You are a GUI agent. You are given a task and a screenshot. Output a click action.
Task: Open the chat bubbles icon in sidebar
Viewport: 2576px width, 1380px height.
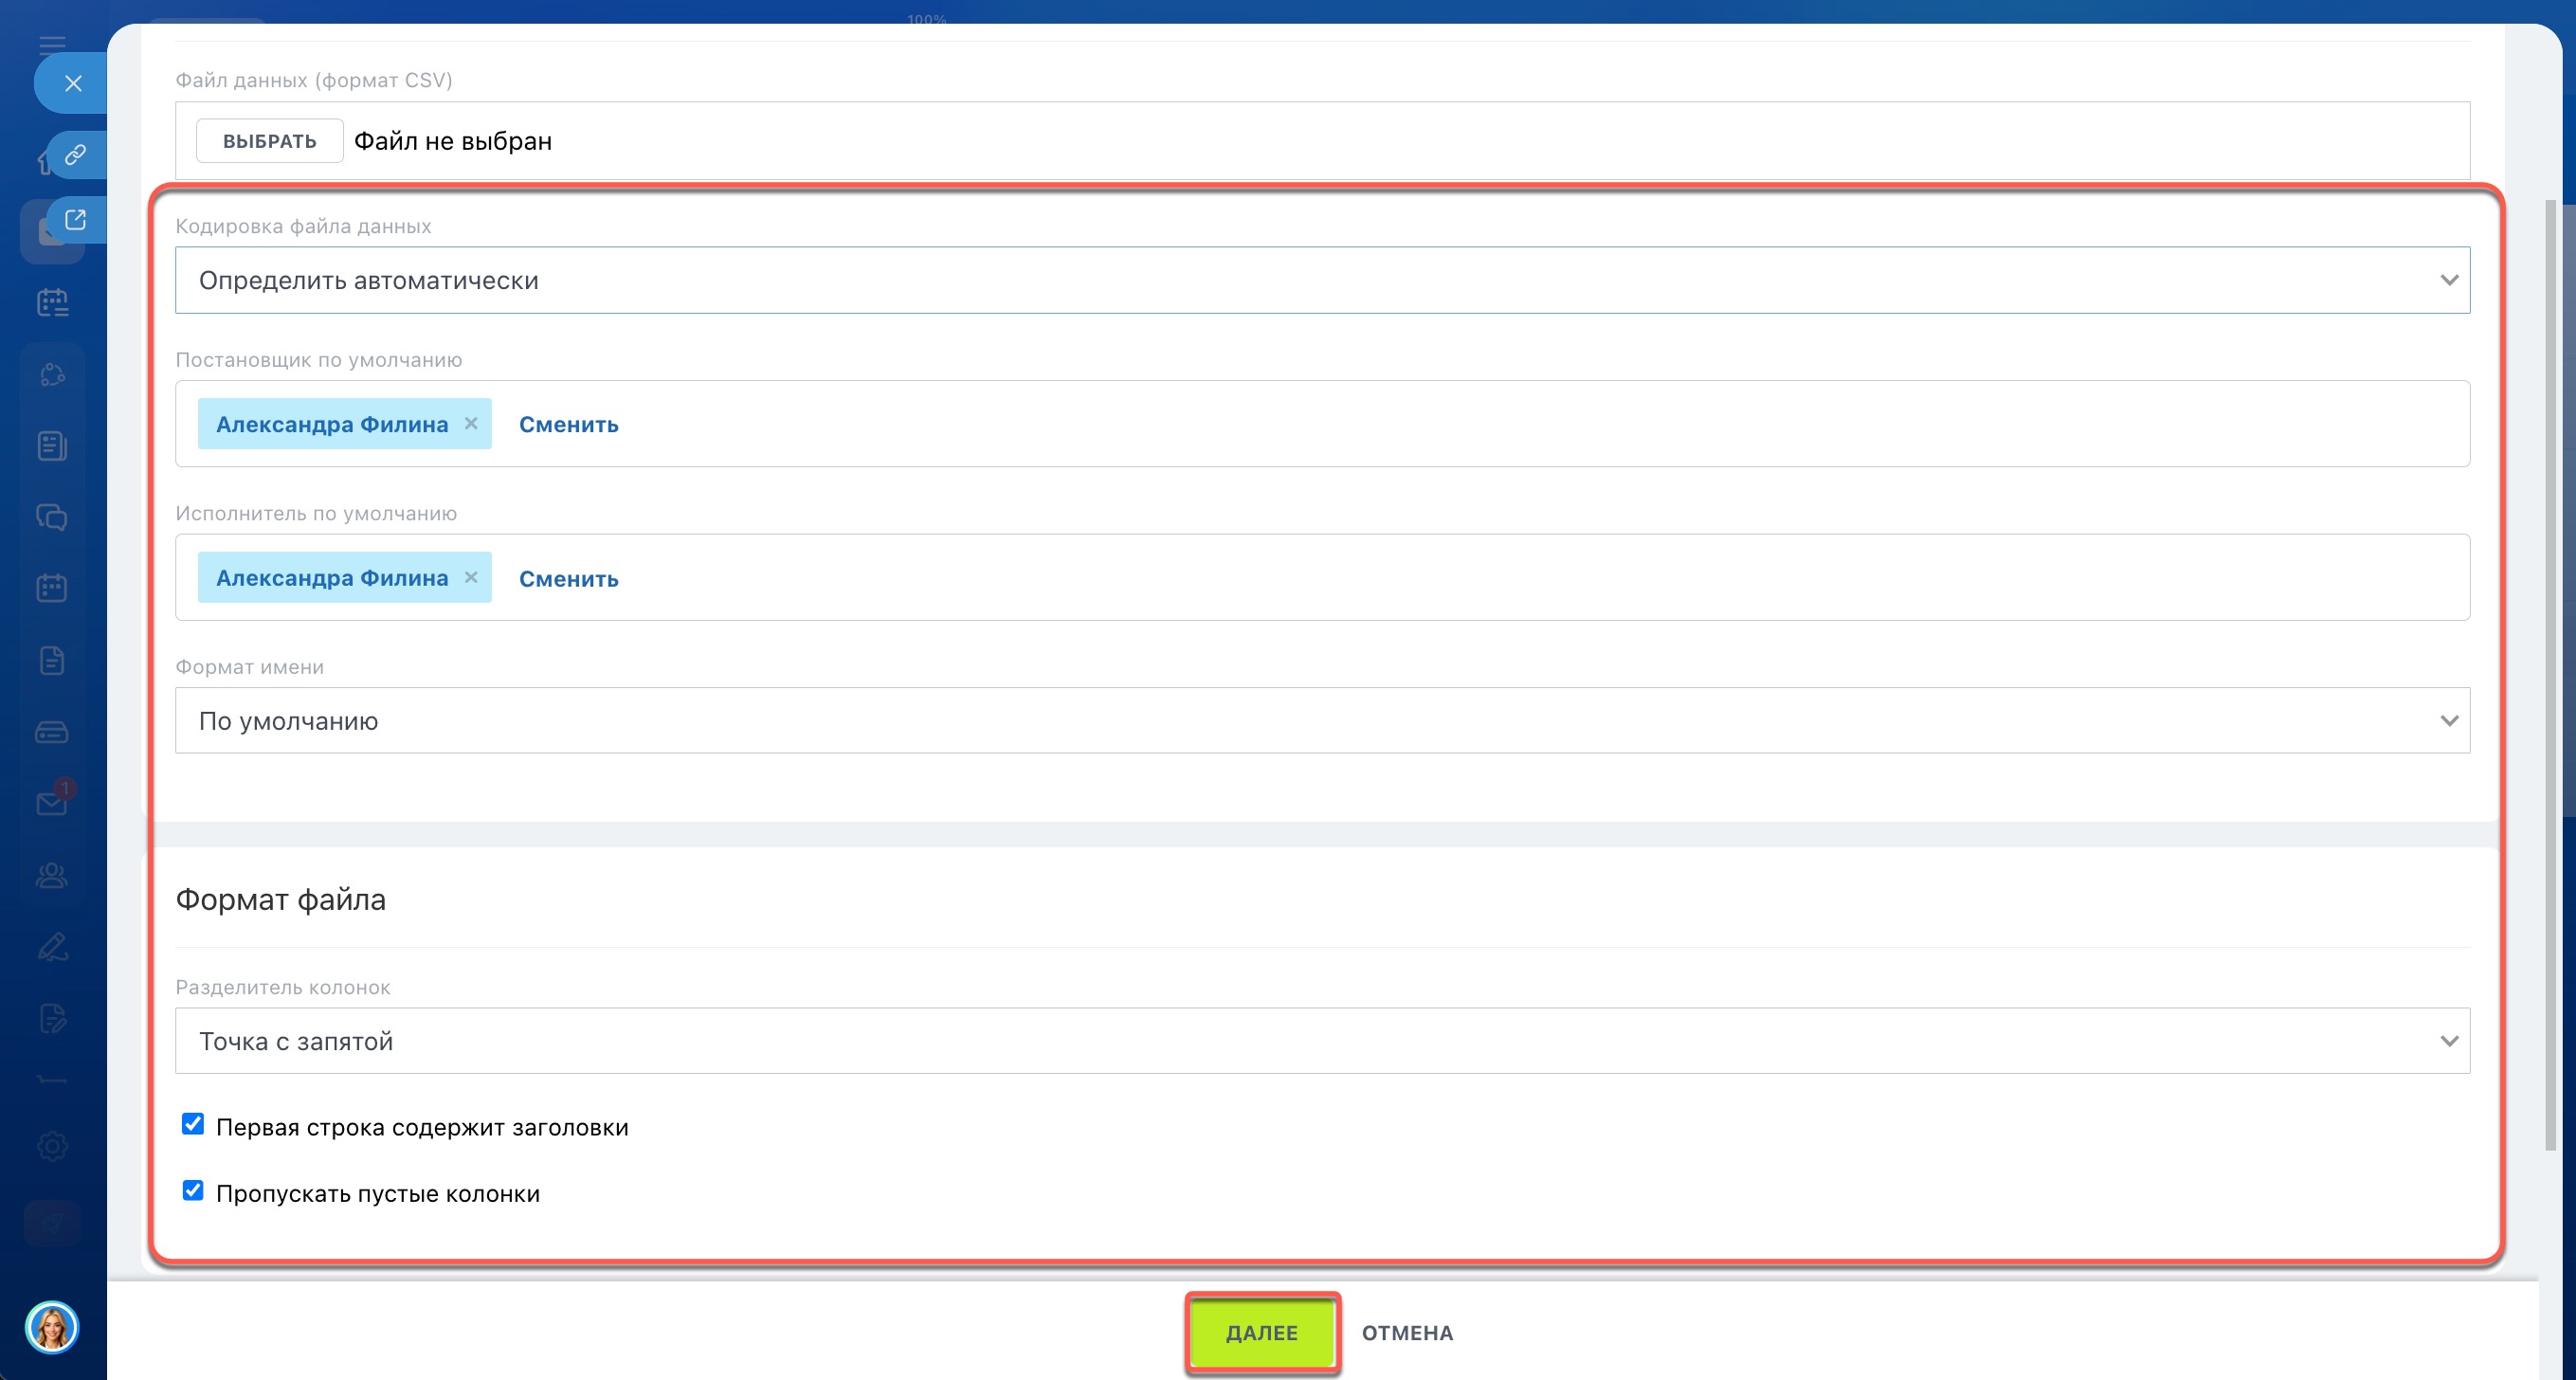click(52, 517)
